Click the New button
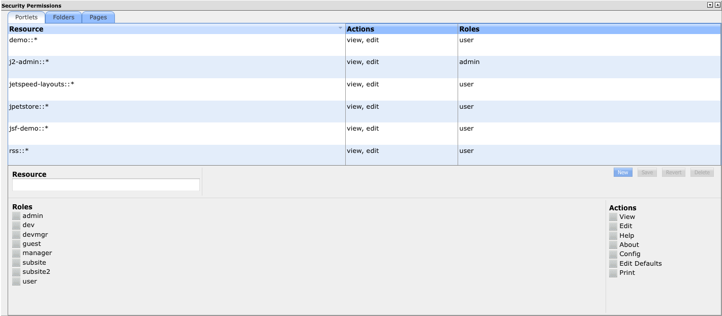Viewport: 722px width, 316px height. tap(623, 172)
